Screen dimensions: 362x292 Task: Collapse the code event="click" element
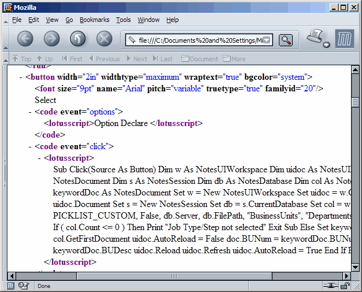30,147
